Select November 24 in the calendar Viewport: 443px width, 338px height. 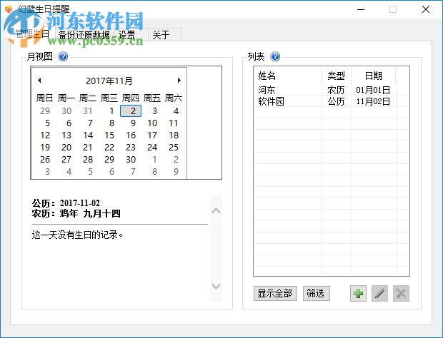(x=152, y=147)
